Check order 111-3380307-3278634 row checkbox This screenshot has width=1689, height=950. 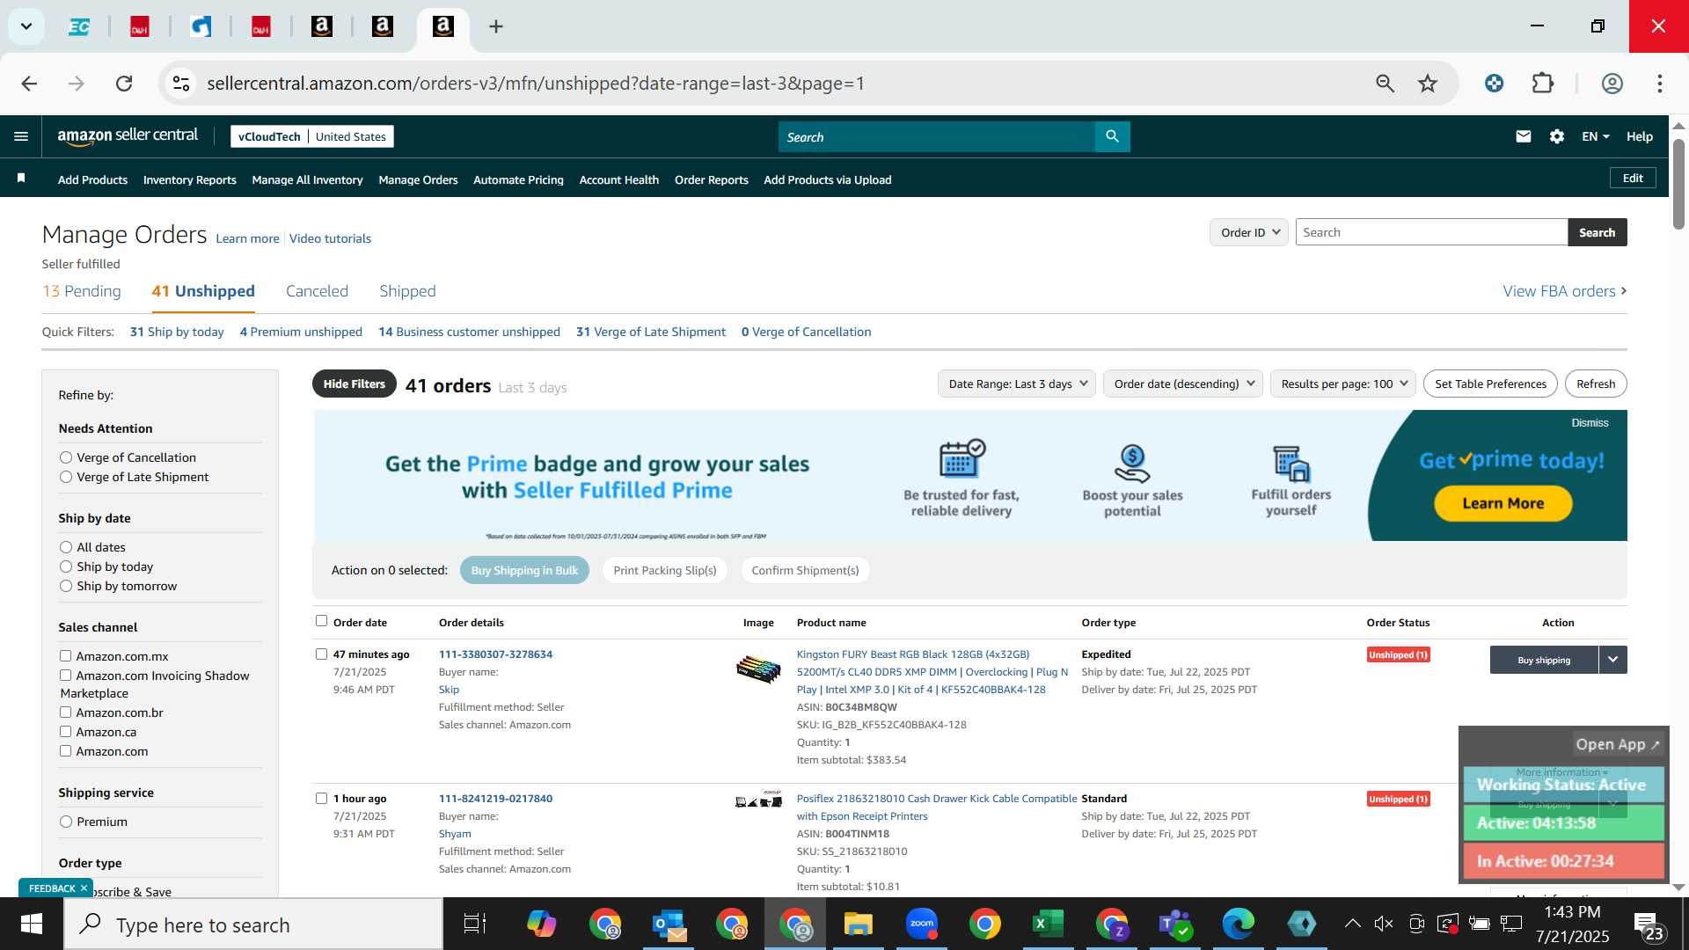321,654
